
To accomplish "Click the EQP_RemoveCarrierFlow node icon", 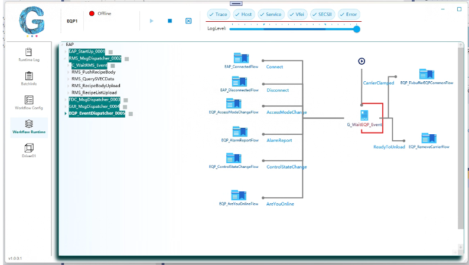I will point(428,138).
